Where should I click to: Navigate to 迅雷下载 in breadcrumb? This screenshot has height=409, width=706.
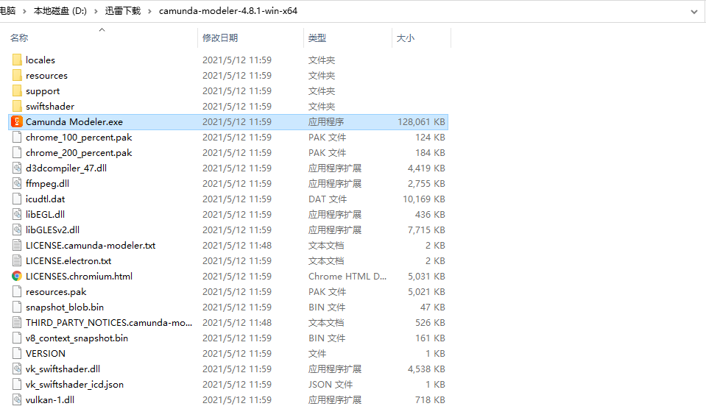click(x=123, y=11)
